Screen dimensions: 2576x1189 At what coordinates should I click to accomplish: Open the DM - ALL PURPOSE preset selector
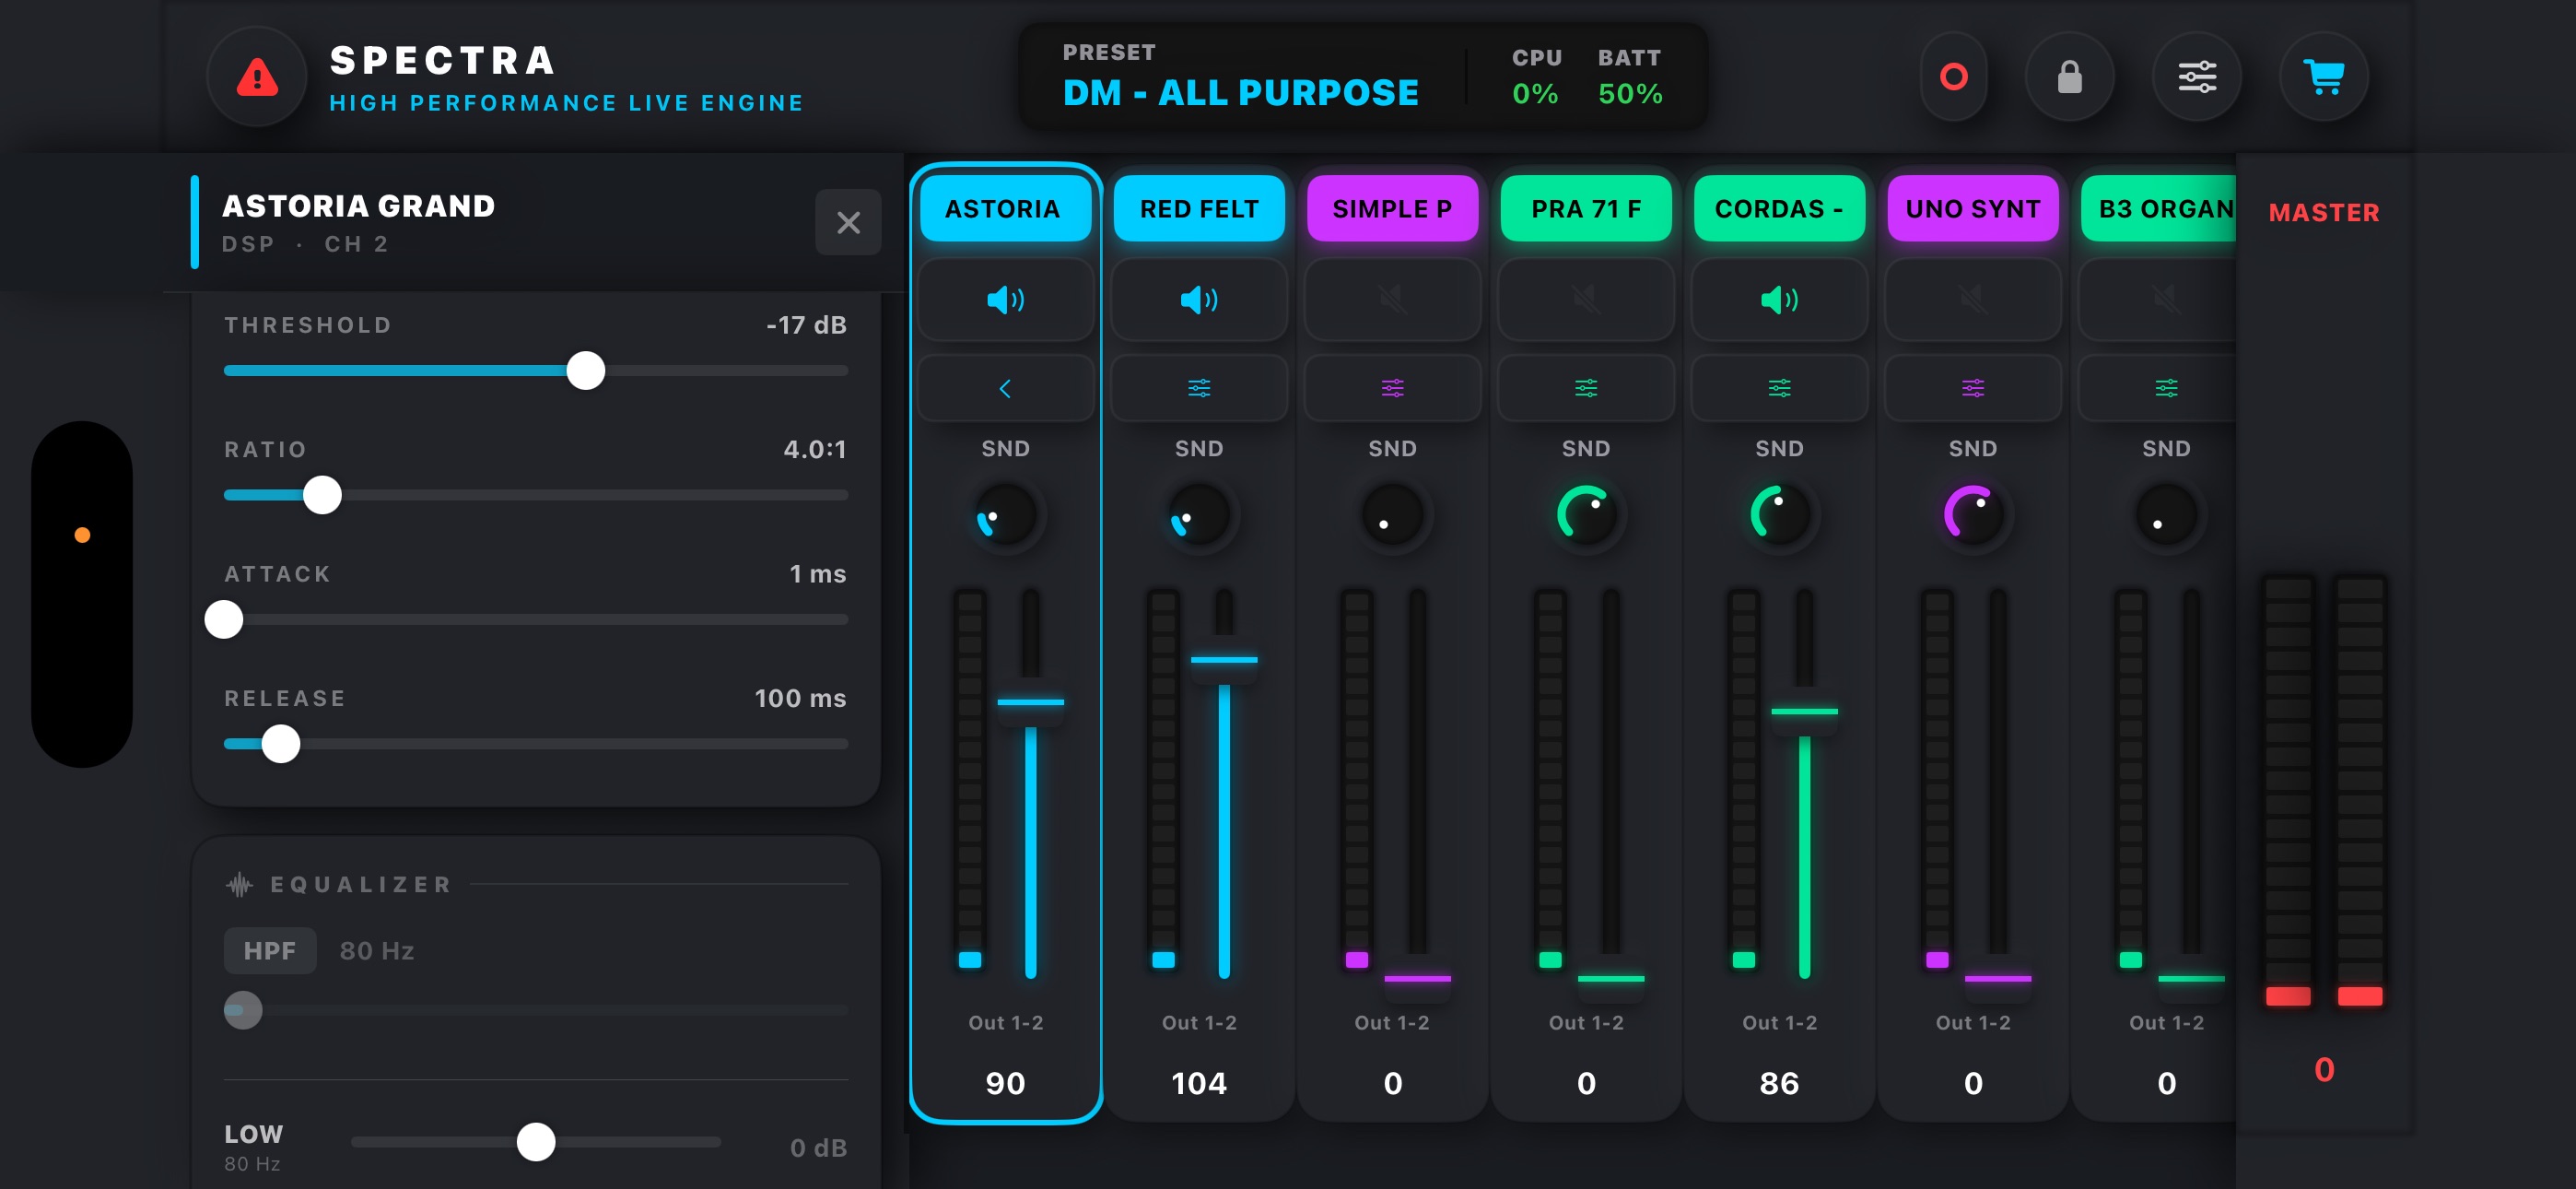[1240, 92]
